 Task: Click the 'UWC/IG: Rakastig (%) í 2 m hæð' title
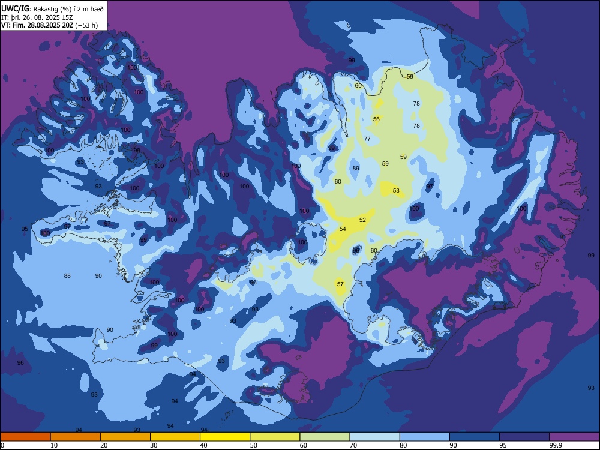tap(52, 8)
